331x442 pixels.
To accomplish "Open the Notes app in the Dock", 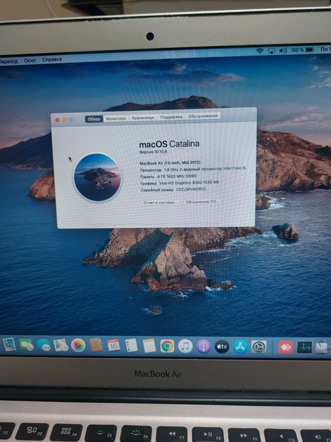I will [x=149, y=346].
